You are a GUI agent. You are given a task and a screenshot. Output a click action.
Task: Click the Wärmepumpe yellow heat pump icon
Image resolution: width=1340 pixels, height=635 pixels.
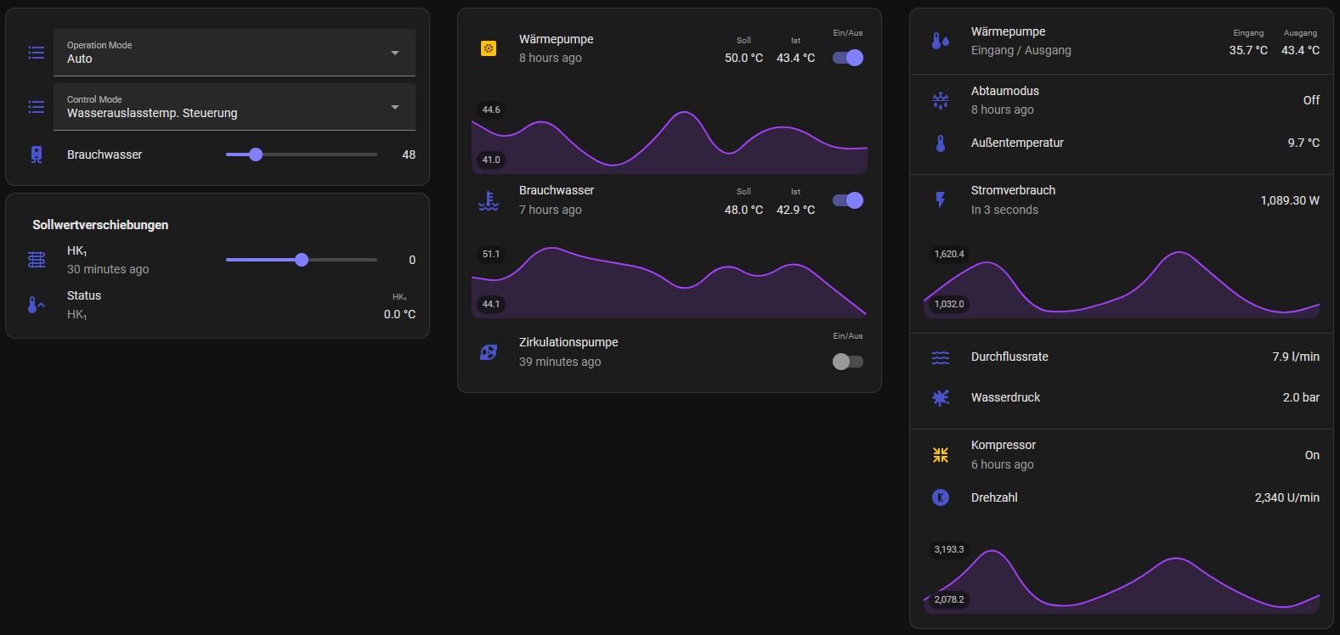click(x=489, y=48)
